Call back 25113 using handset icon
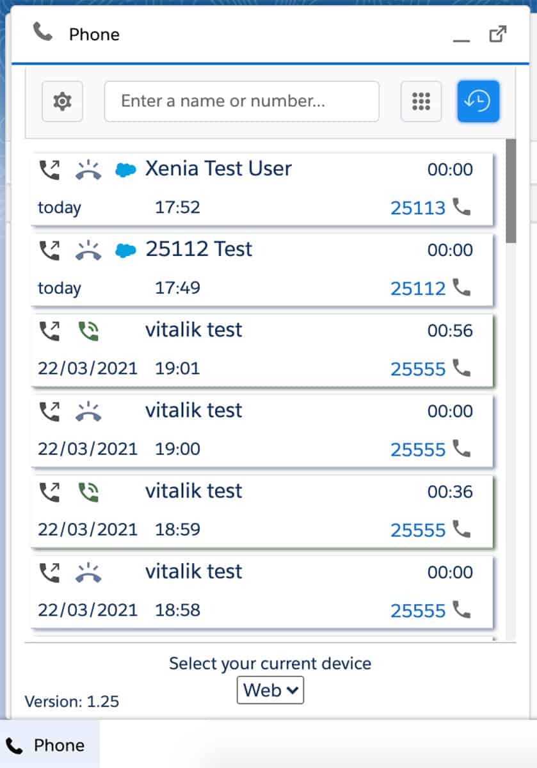 point(461,206)
